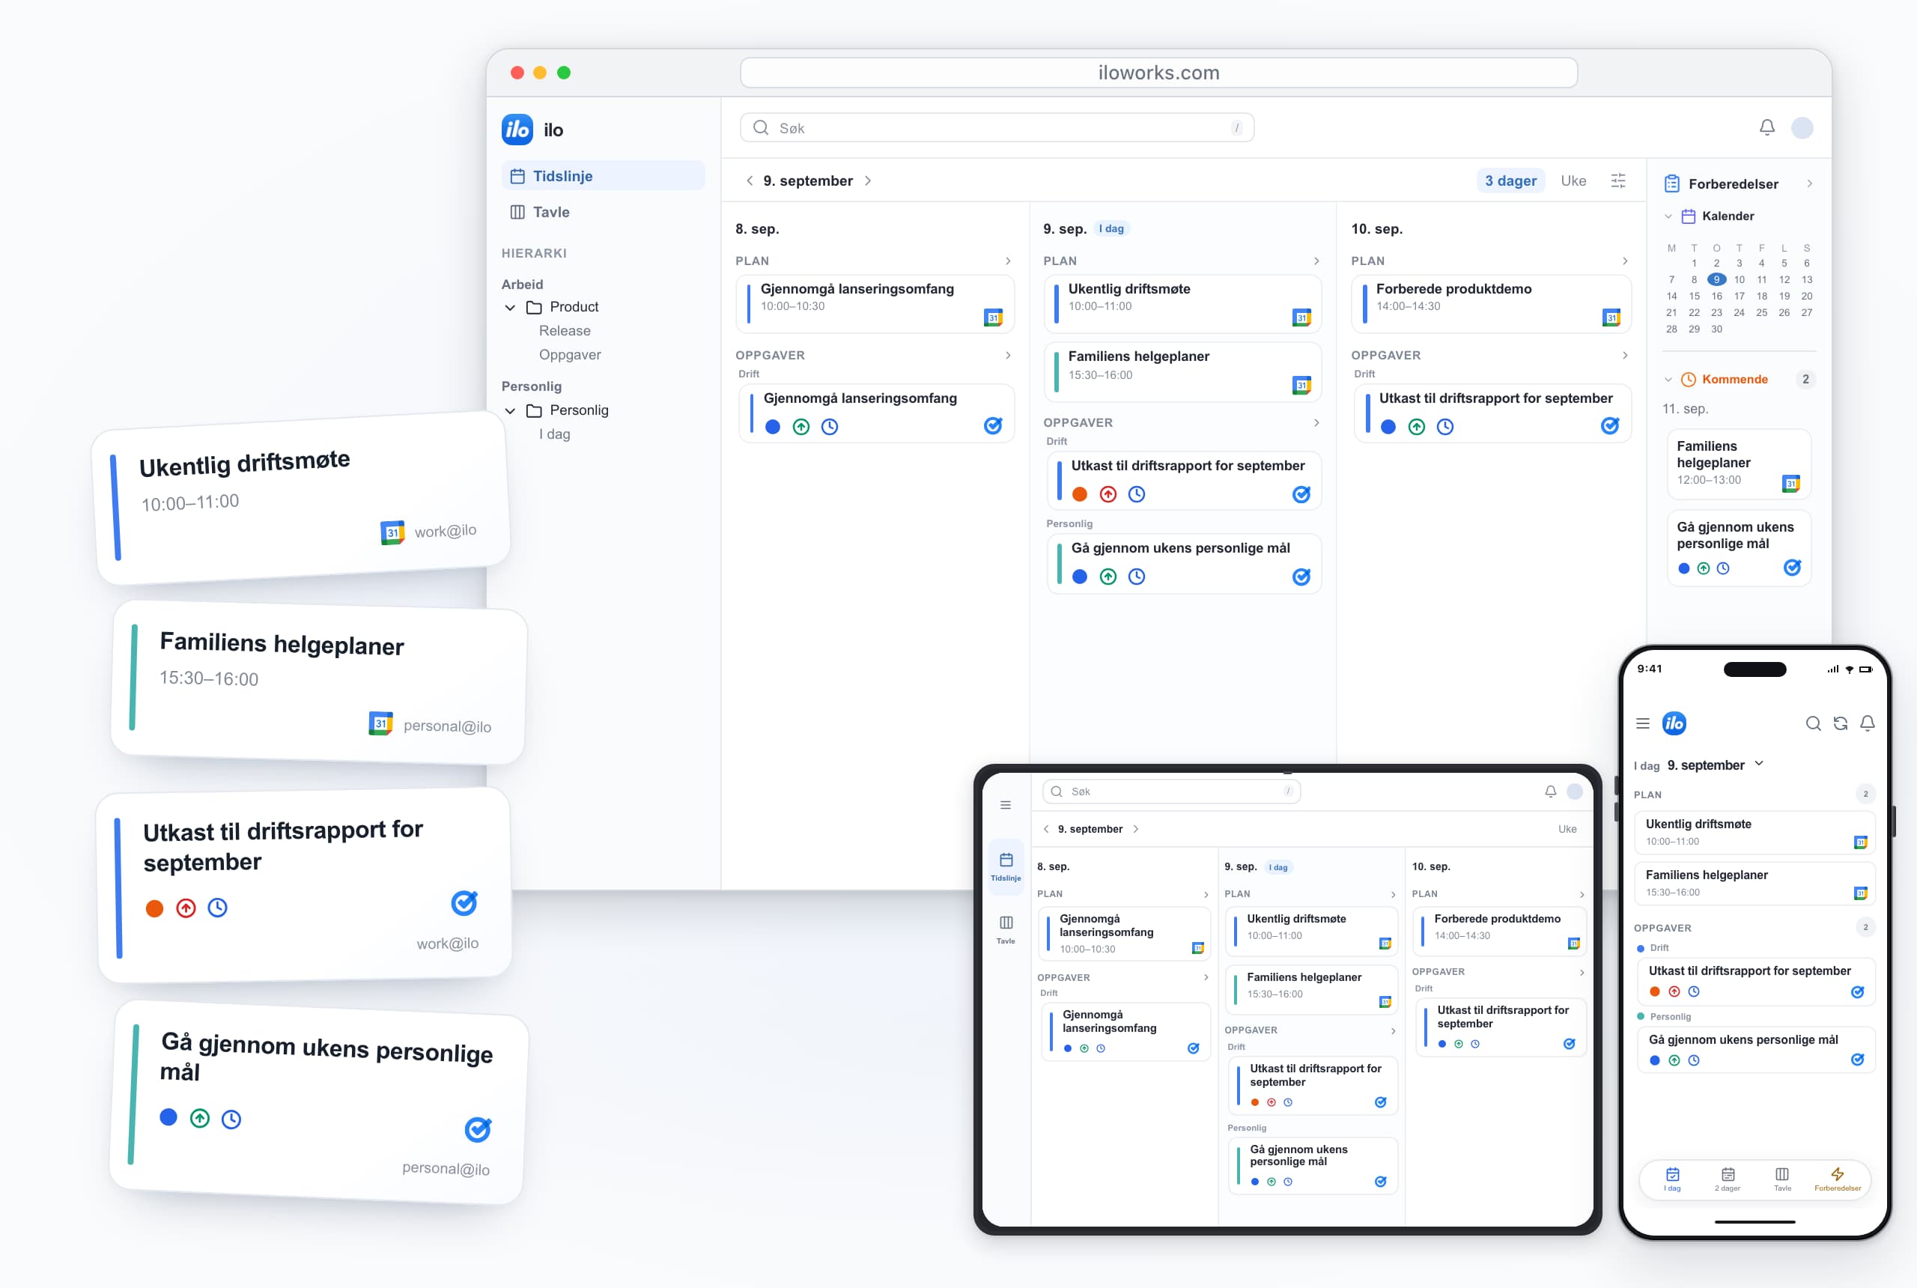
Task: Click Kommende heading in right panel
Action: point(1734,380)
